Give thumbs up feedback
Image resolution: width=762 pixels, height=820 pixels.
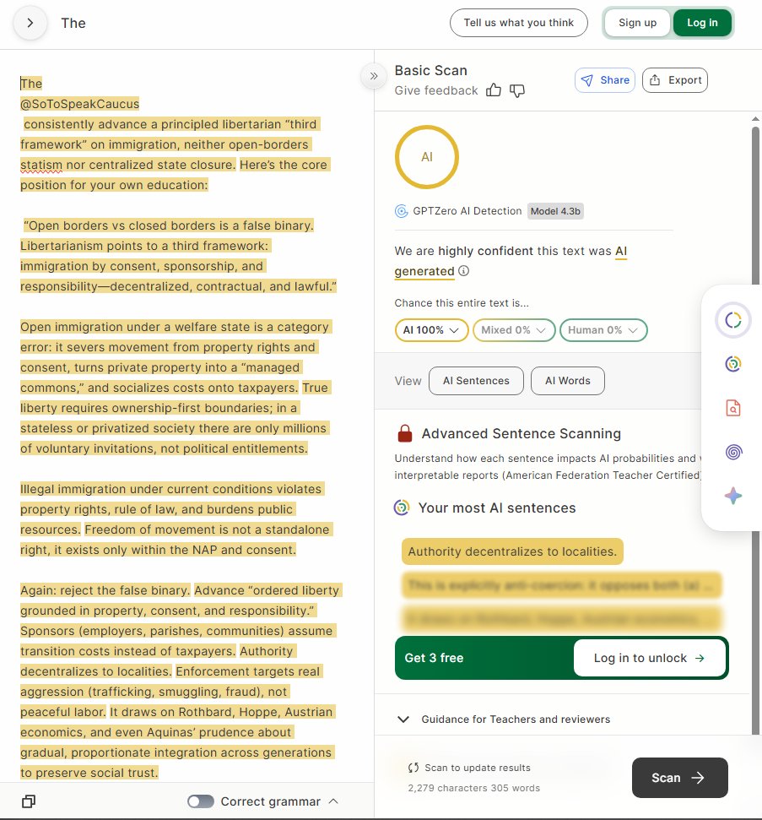coord(494,90)
